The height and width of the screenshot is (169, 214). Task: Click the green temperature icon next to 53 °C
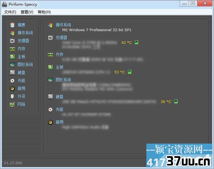130,72
